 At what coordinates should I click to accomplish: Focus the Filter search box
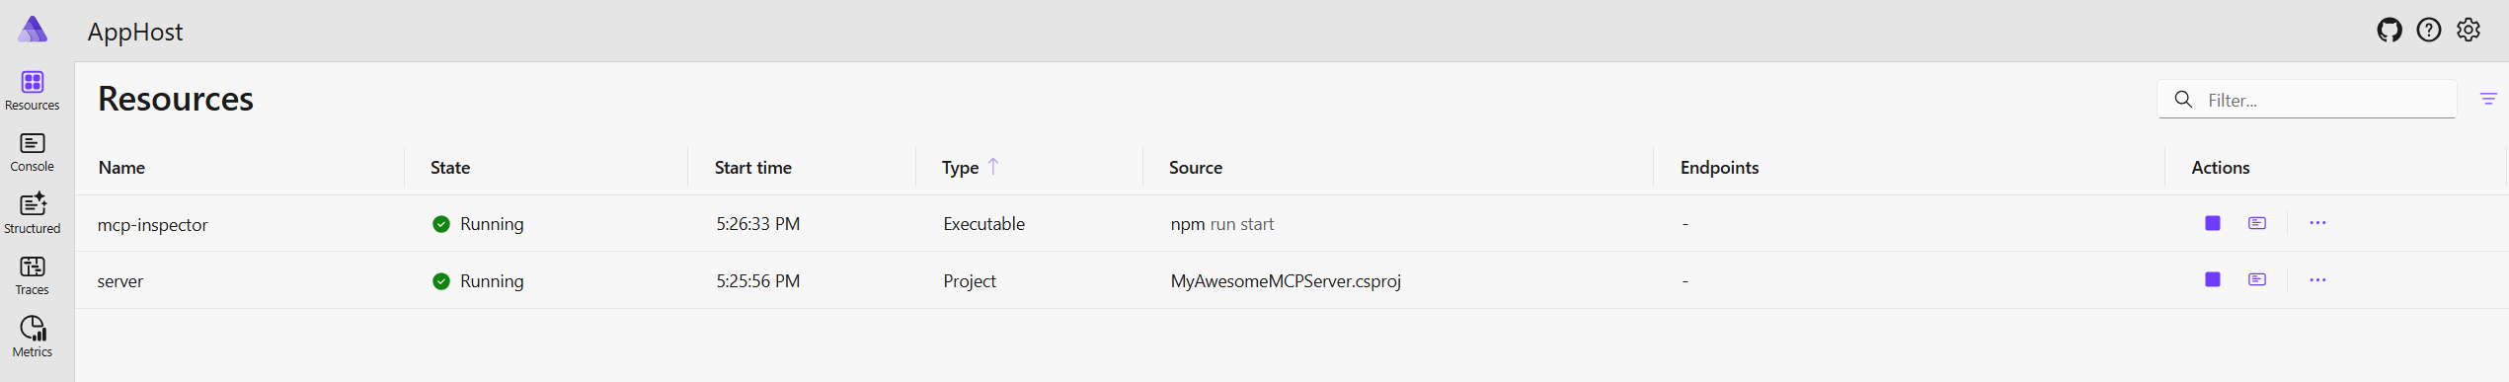[2306, 100]
